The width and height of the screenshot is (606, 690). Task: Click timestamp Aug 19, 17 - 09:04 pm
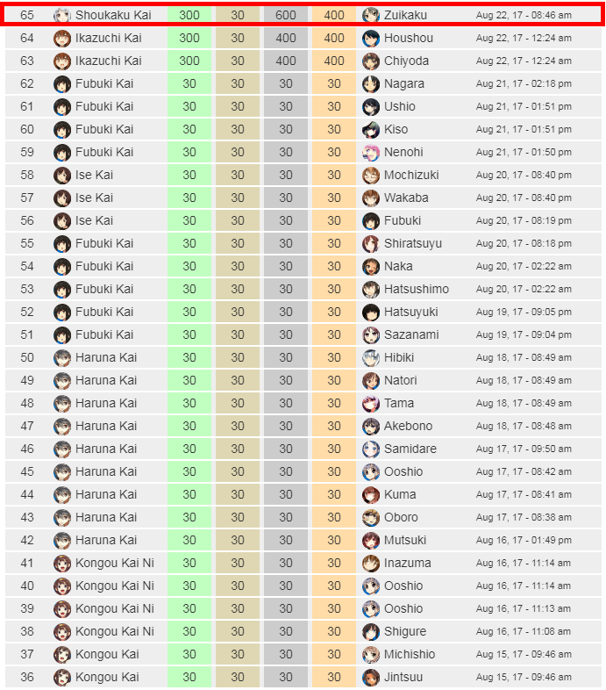coord(524,334)
